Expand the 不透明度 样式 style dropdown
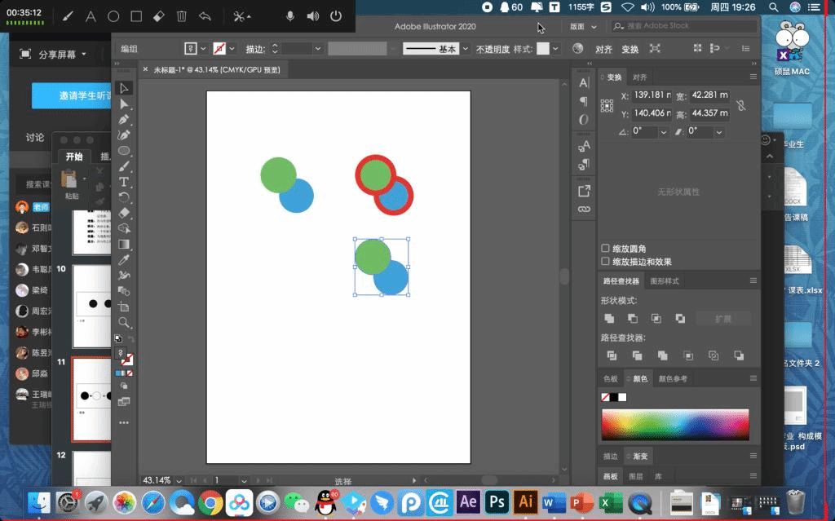Viewport: 835px width, 521px height. coord(556,49)
